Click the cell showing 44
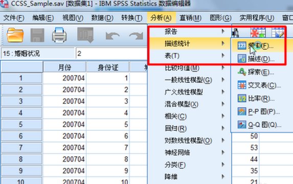293x184 pixels. pos(245,159)
